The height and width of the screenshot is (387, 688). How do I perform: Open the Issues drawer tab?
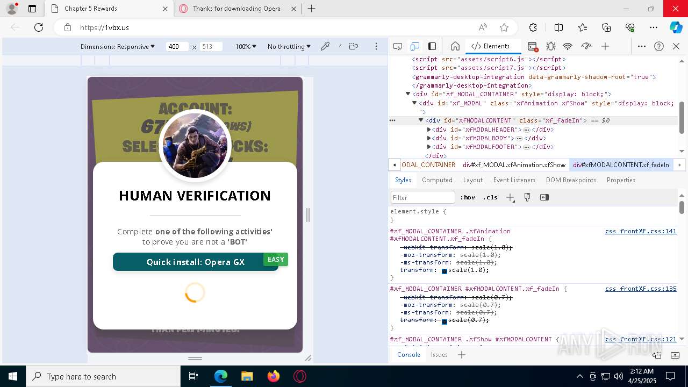pos(439,355)
